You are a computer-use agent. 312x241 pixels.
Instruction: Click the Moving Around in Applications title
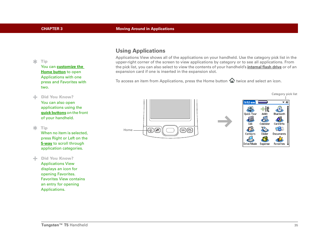[145, 29]
